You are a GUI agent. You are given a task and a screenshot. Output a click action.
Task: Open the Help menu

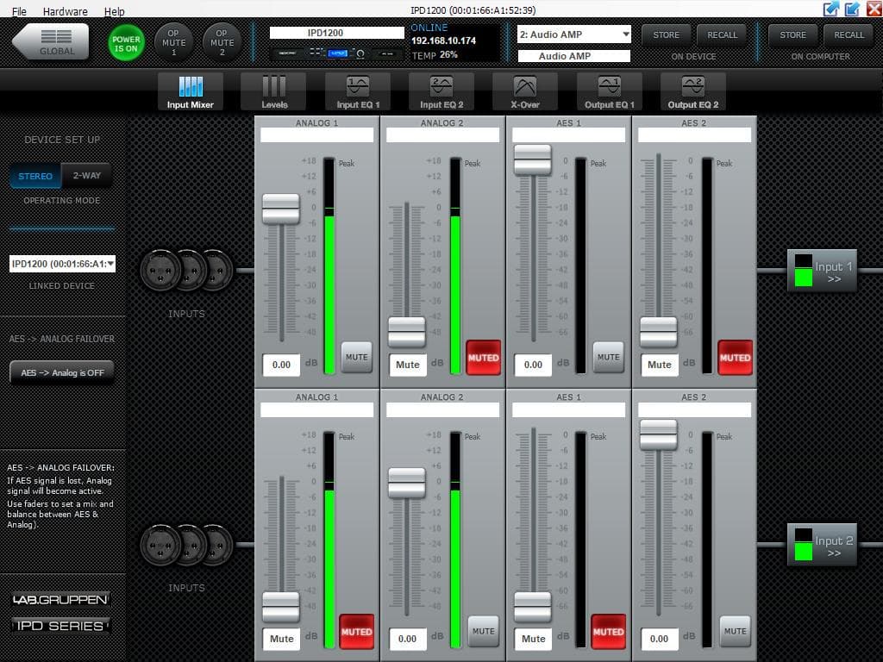coord(115,11)
